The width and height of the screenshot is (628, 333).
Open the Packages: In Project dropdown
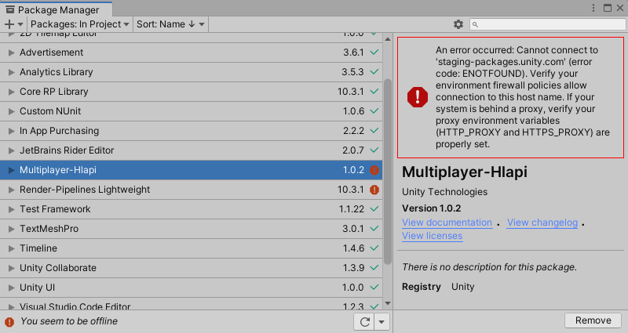click(x=80, y=24)
